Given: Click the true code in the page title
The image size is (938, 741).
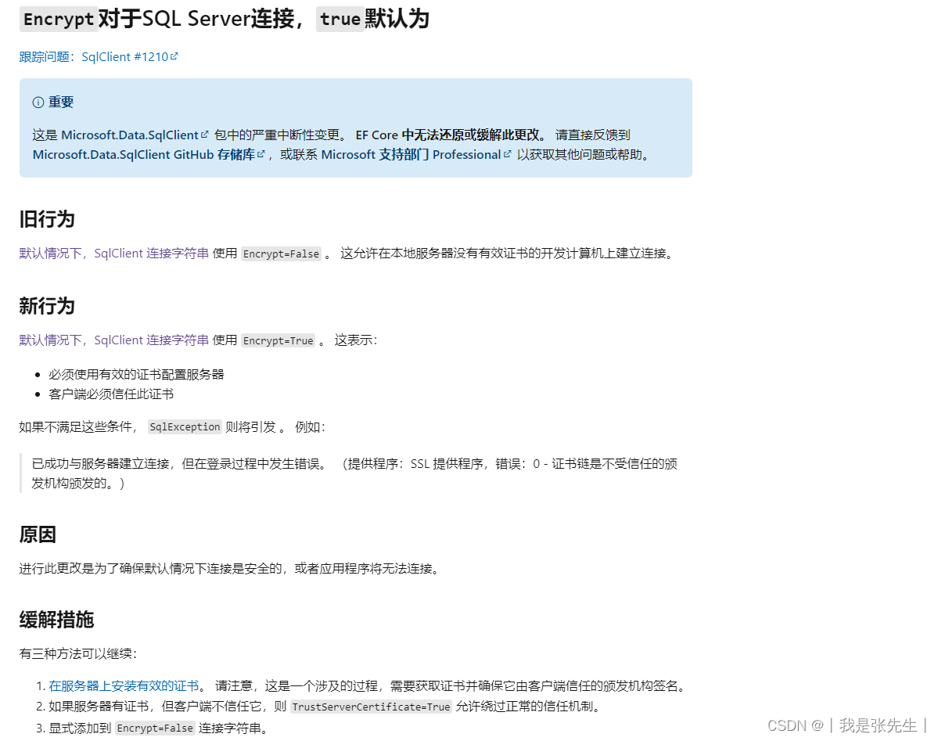Looking at the screenshot, I should click(340, 19).
